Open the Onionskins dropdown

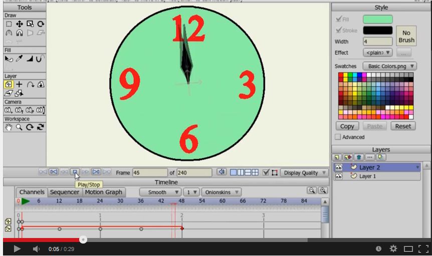click(221, 192)
